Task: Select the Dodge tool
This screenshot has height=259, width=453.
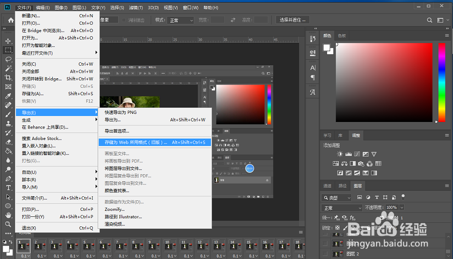Action: [x=8, y=169]
